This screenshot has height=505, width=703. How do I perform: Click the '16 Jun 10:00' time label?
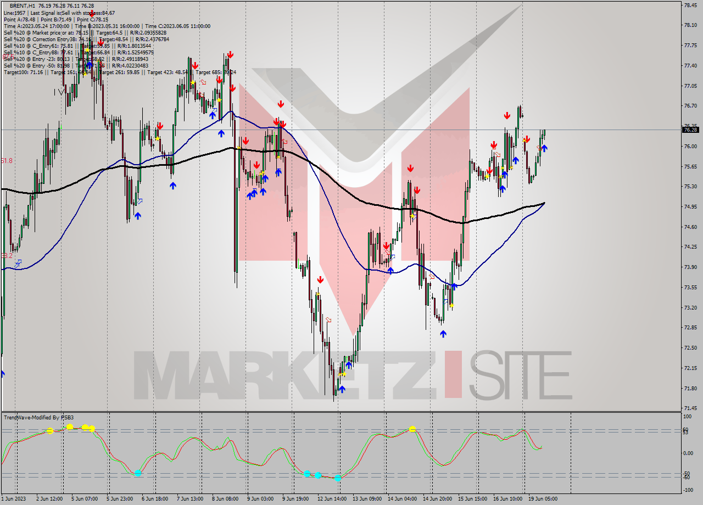click(x=507, y=499)
